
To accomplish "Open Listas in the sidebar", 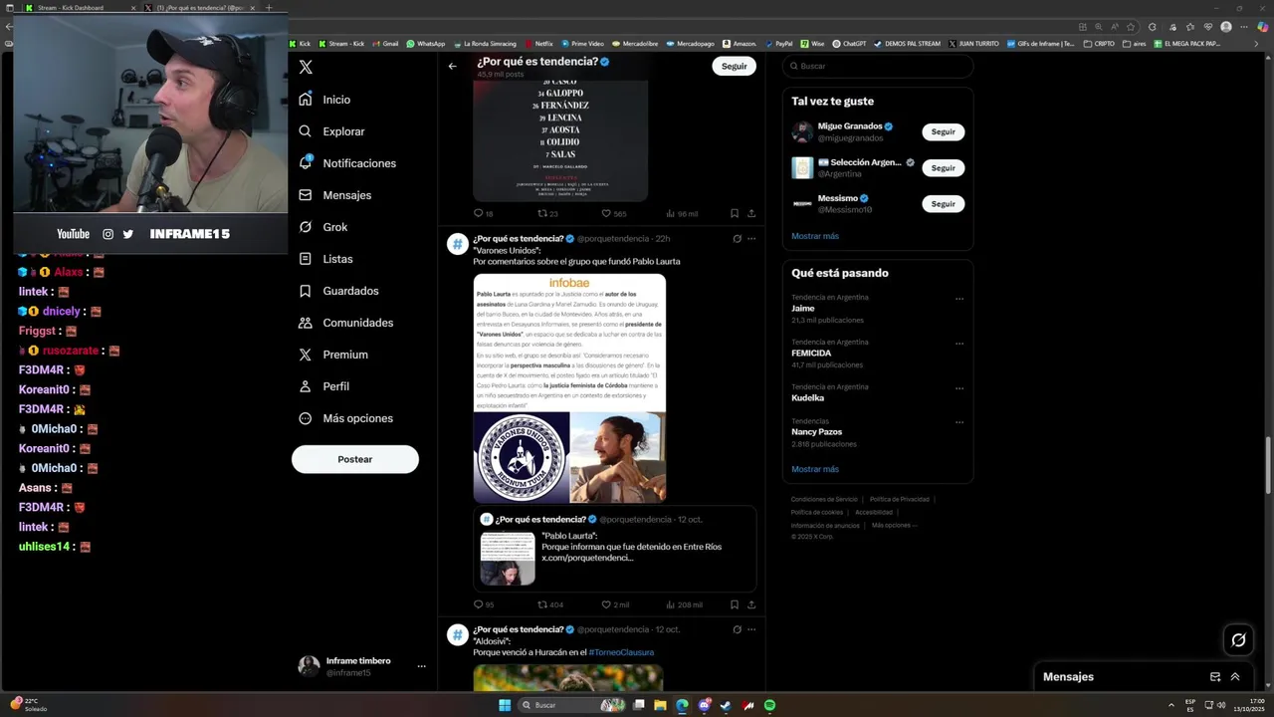I will click(325, 259).
